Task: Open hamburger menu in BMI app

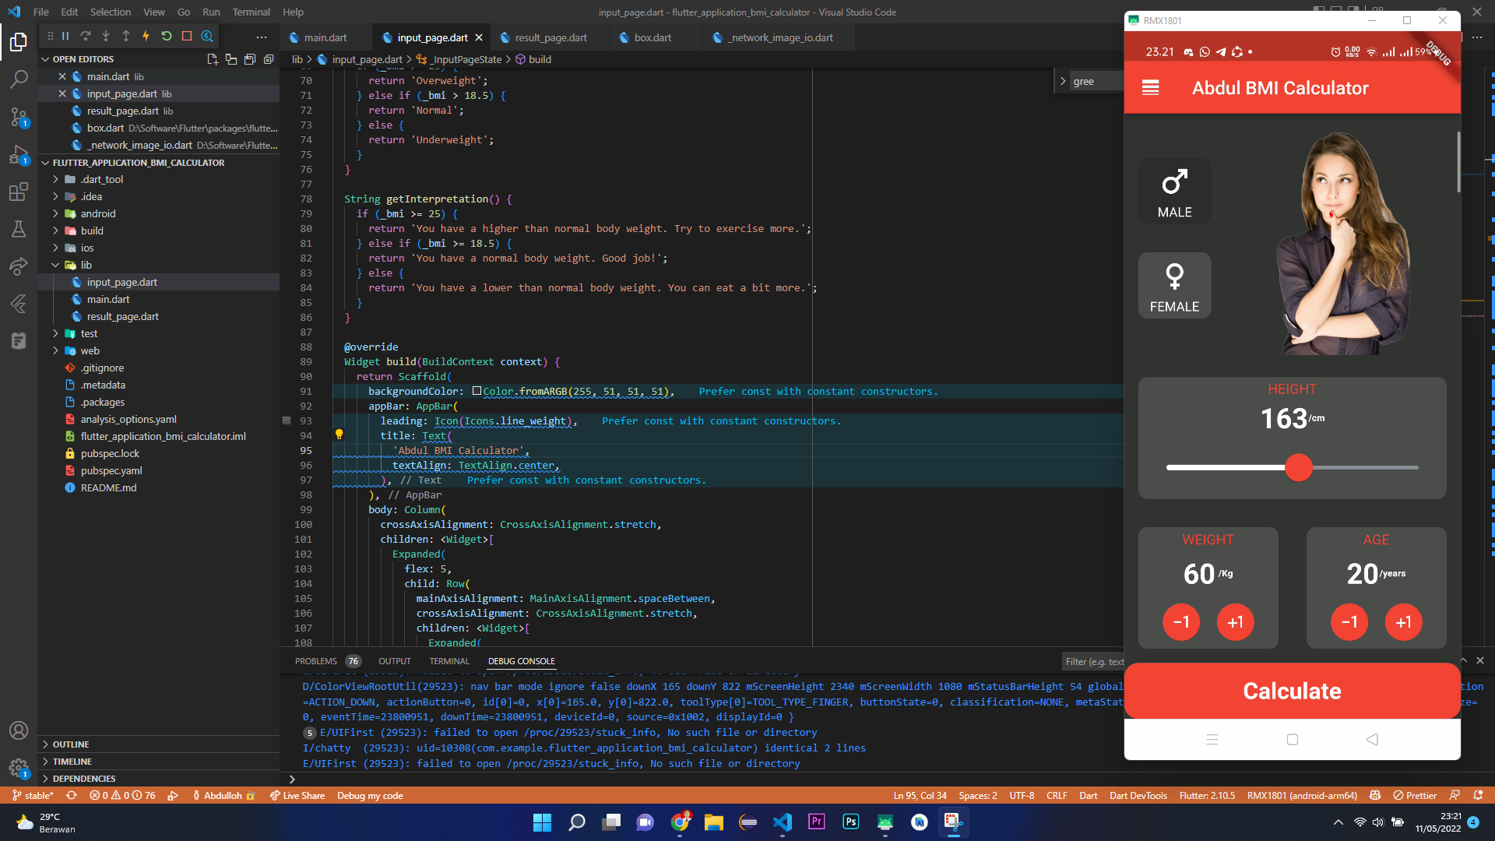Action: click(1150, 88)
